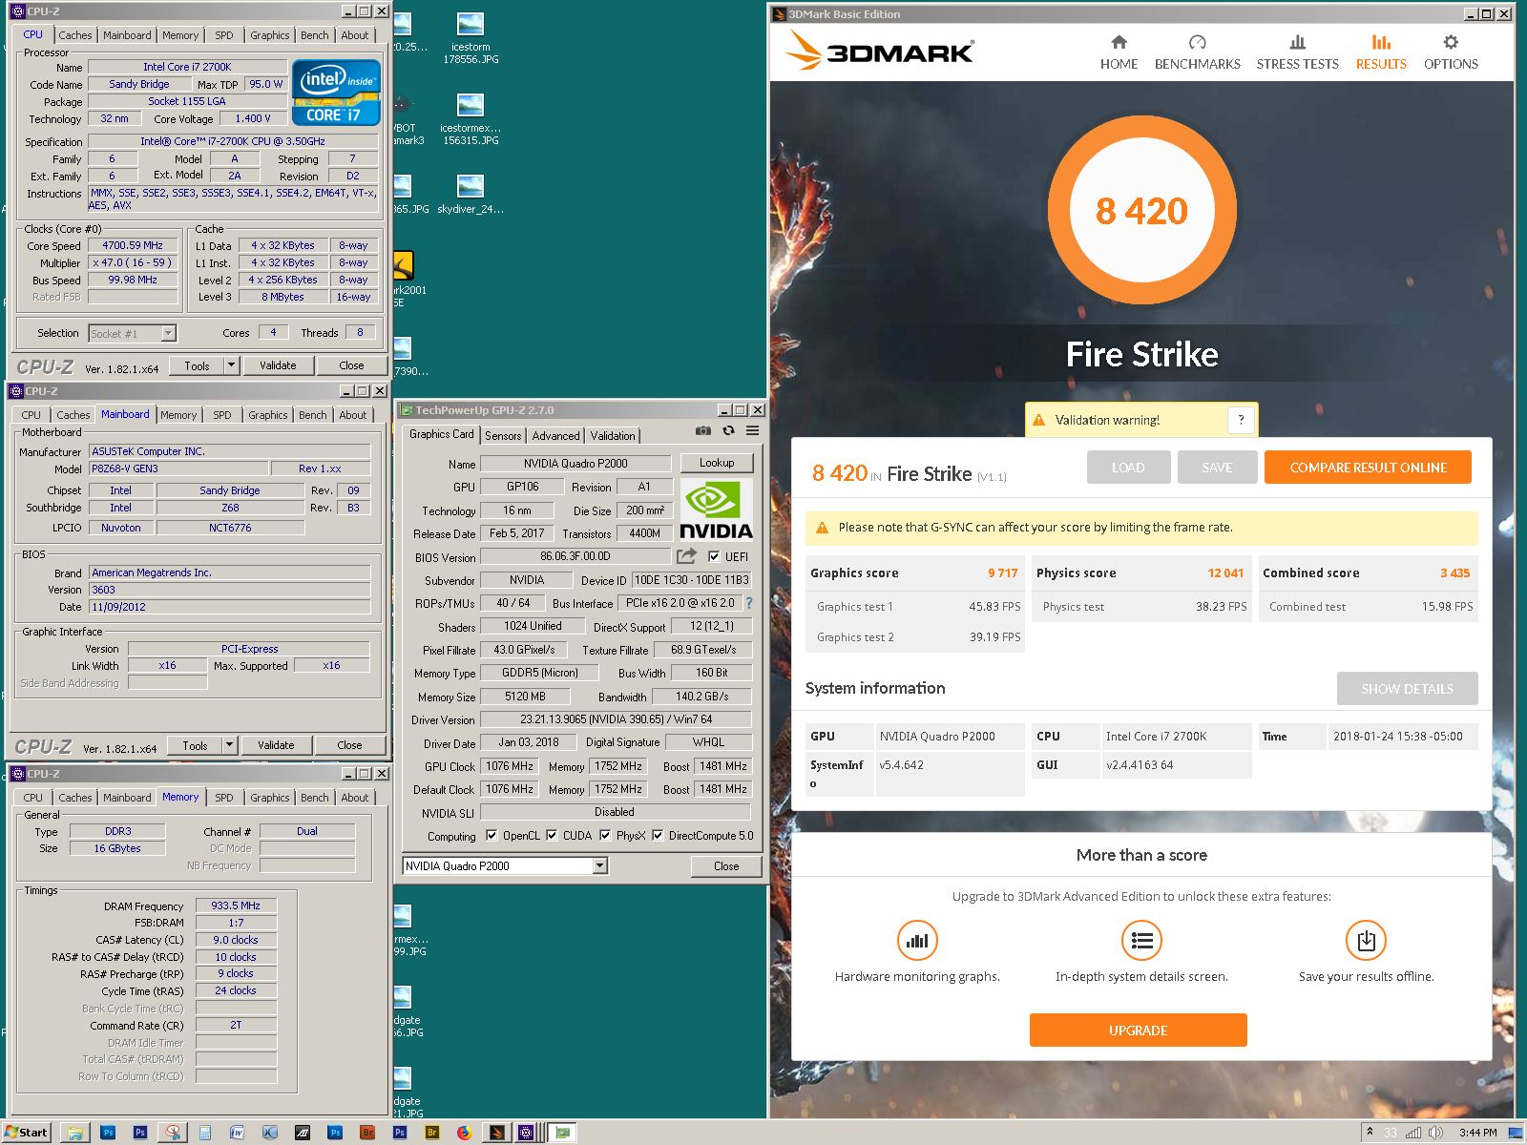Click the Hardware monitoring graphs icon
Screen dimensions: 1527x1145
(917, 941)
